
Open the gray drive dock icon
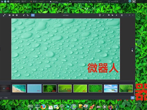coord(98,107)
